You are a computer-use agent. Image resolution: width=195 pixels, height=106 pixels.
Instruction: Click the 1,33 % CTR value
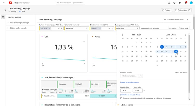(64, 47)
